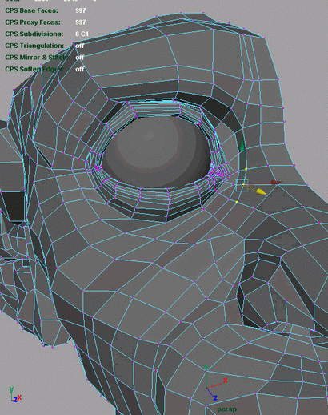Click the blue Z label on origin axis
The image size is (328, 415).
(215, 398)
